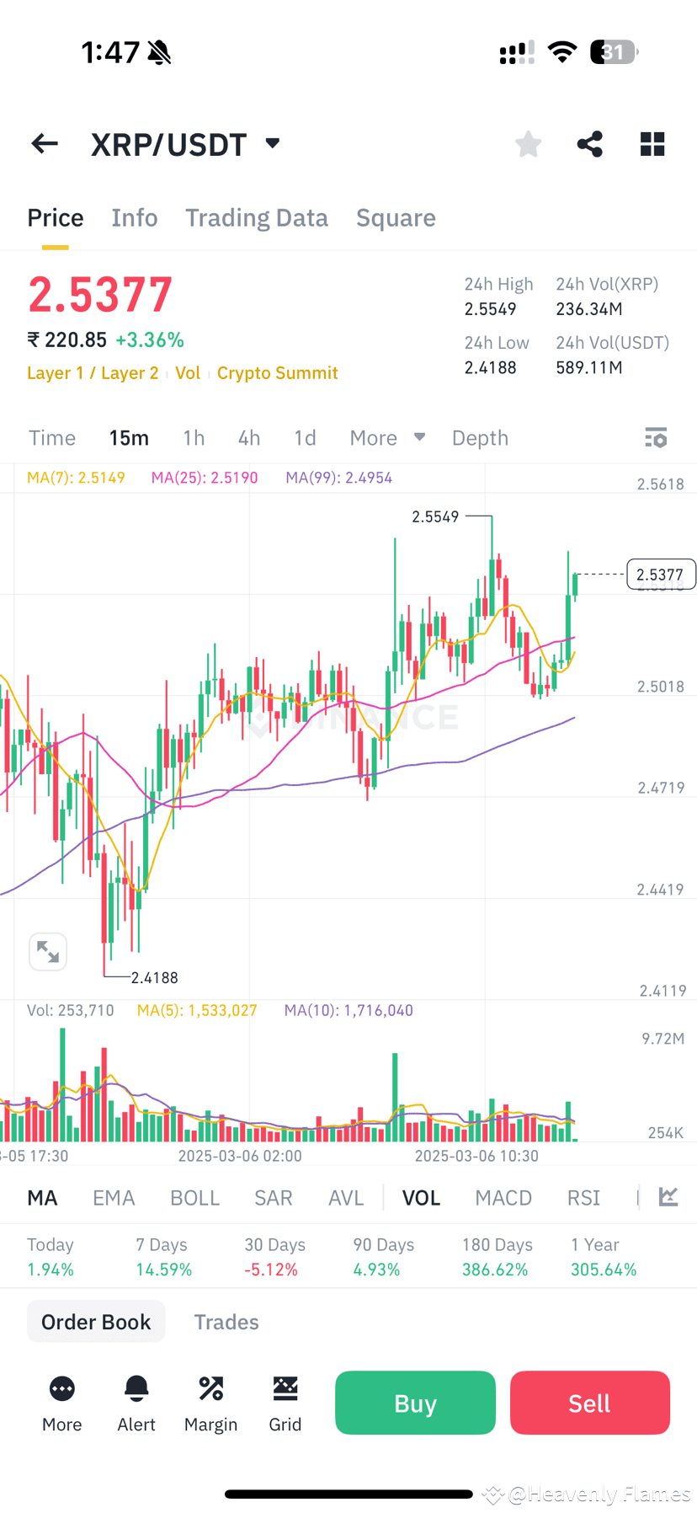697x1513 pixels.
Task: Enable the RSI indicator
Action: (x=583, y=1197)
